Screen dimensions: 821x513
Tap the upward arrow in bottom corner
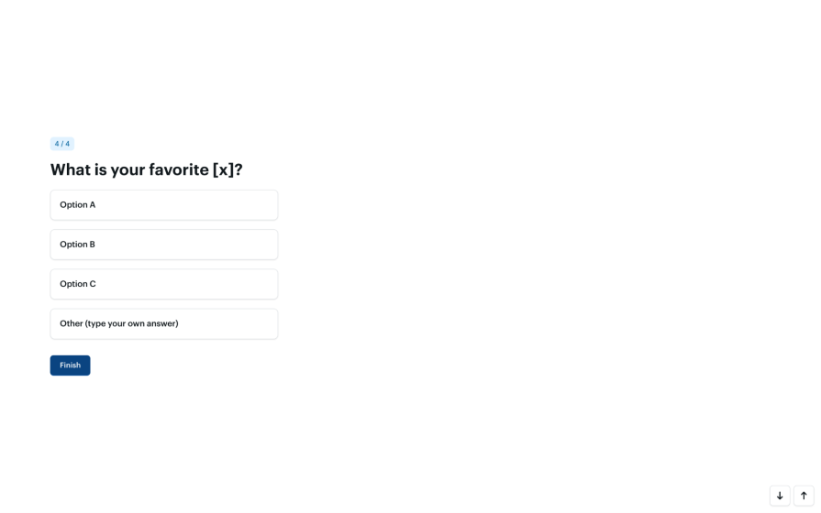pyautogui.click(x=804, y=496)
